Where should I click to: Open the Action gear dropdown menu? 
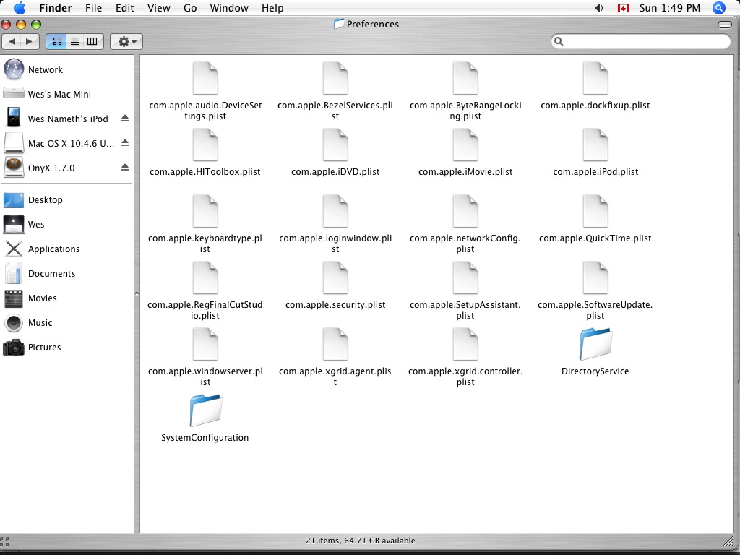(126, 41)
